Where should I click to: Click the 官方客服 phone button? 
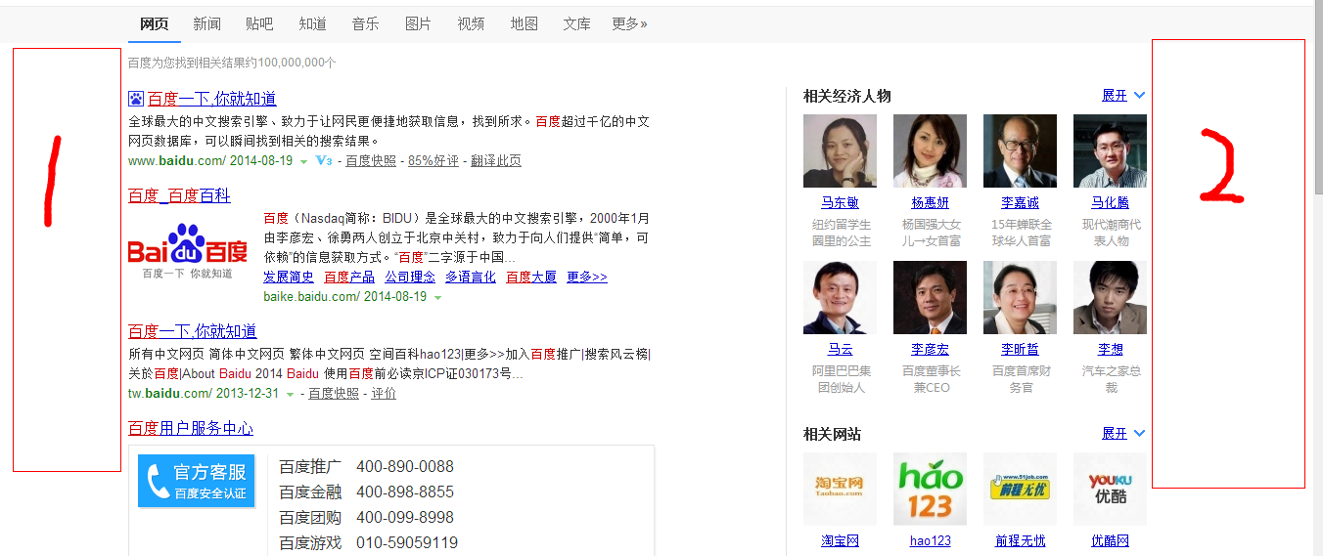[x=197, y=481]
